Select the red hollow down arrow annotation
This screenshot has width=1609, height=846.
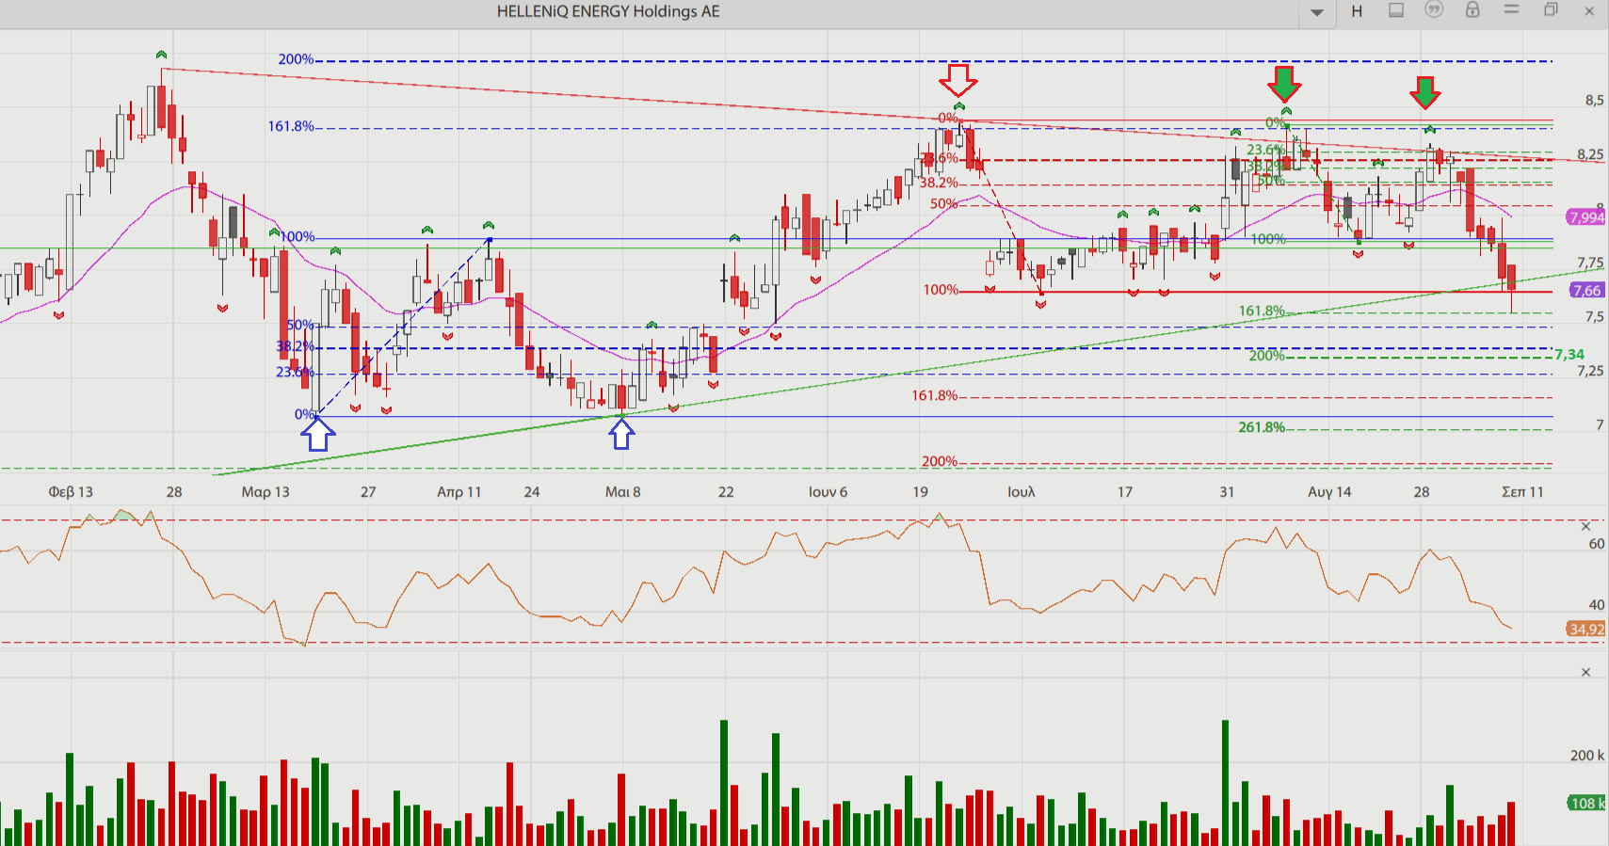958,81
